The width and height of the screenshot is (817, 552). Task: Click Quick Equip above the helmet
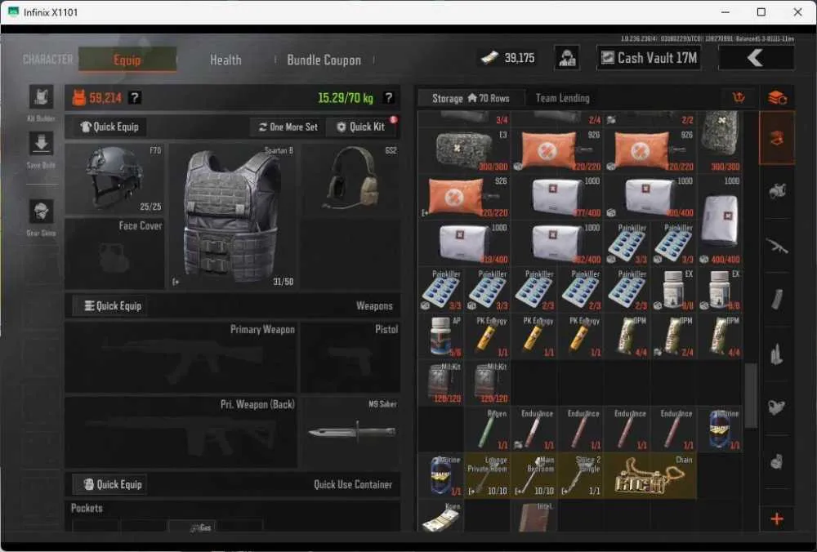(x=110, y=127)
